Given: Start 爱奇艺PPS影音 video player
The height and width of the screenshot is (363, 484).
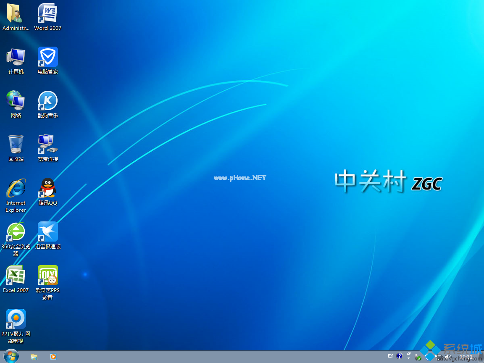Looking at the screenshot, I should point(47,276).
